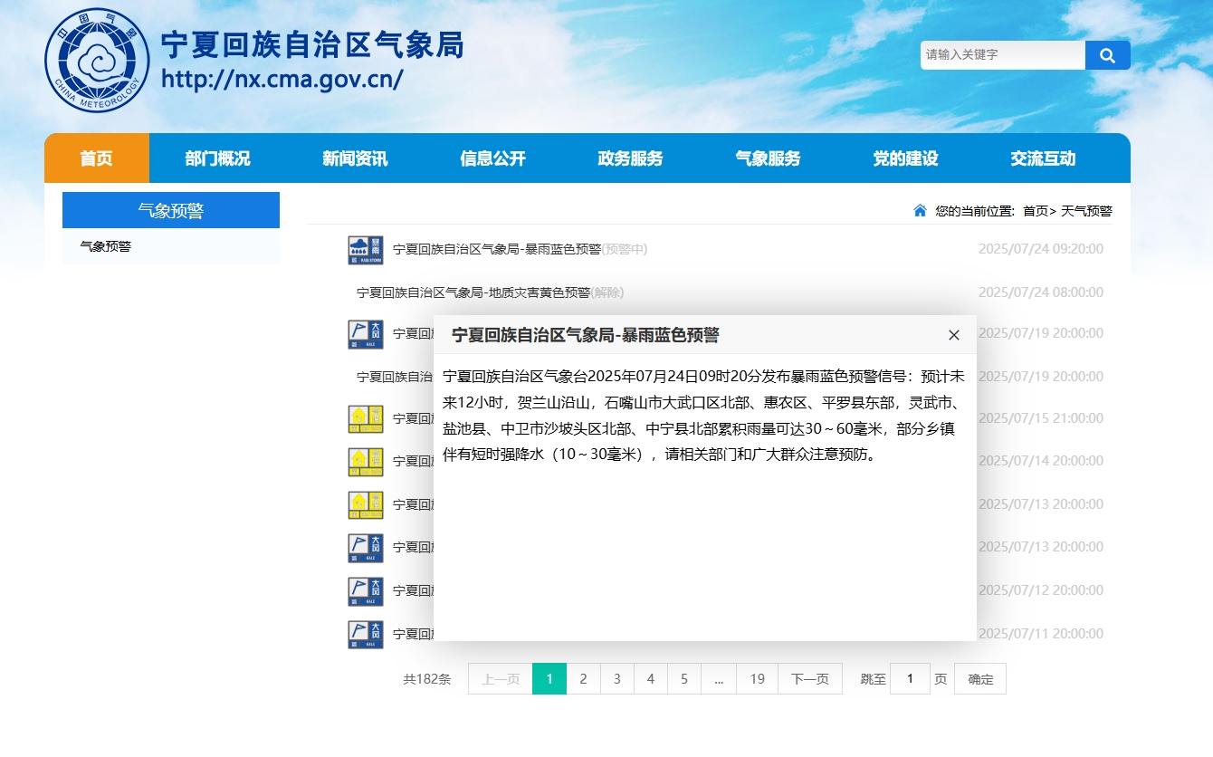Focus the keyword search input field
Image resolution: width=1213 pixels, height=757 pixels.
click(1002, 55)
